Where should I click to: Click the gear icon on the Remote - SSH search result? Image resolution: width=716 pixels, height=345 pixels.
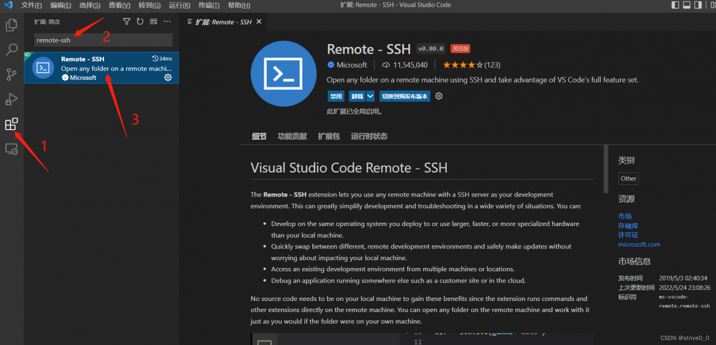coord(167,78)
